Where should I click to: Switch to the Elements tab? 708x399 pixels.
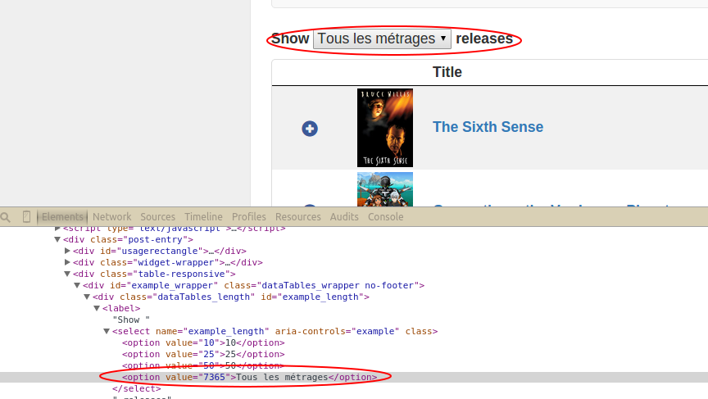click(x=63, y=217)
